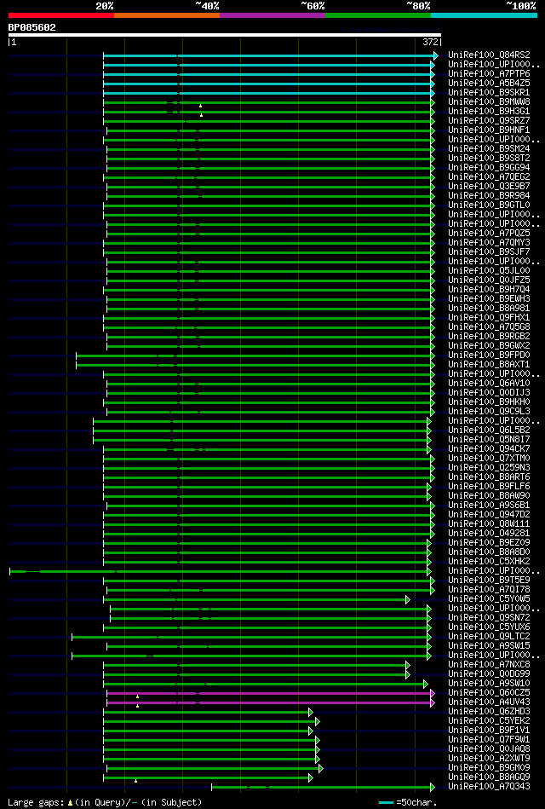Click the UniRef100_Q3E9B7 label

click(489, 186)
